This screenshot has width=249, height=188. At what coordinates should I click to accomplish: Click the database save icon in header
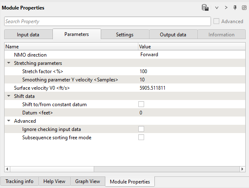tap(205, 7)
